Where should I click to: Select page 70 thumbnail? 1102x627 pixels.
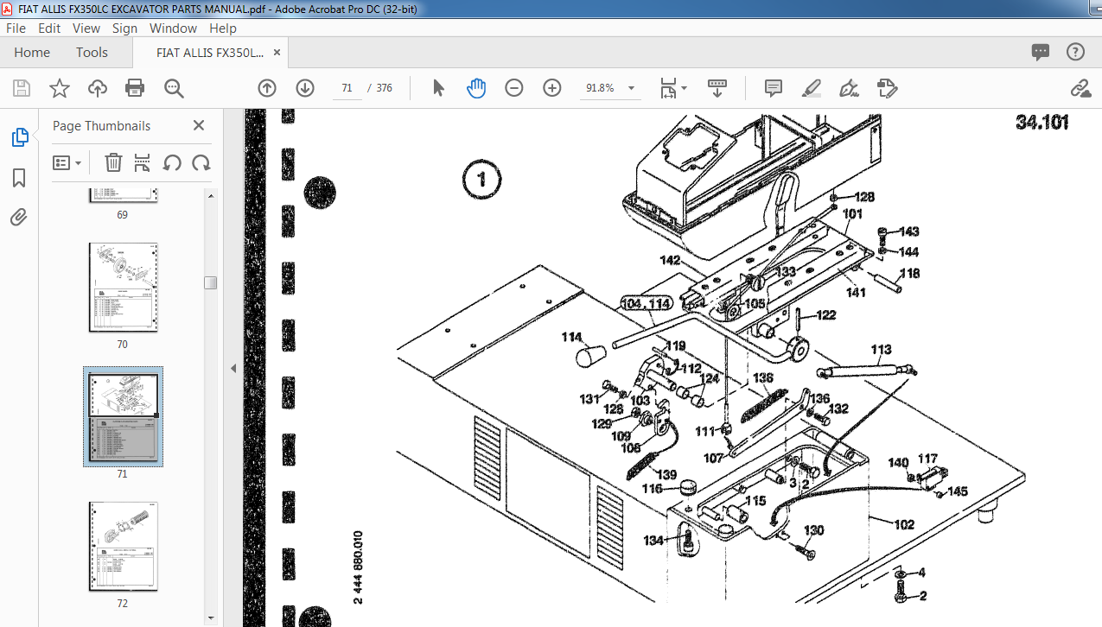point(123,288)
